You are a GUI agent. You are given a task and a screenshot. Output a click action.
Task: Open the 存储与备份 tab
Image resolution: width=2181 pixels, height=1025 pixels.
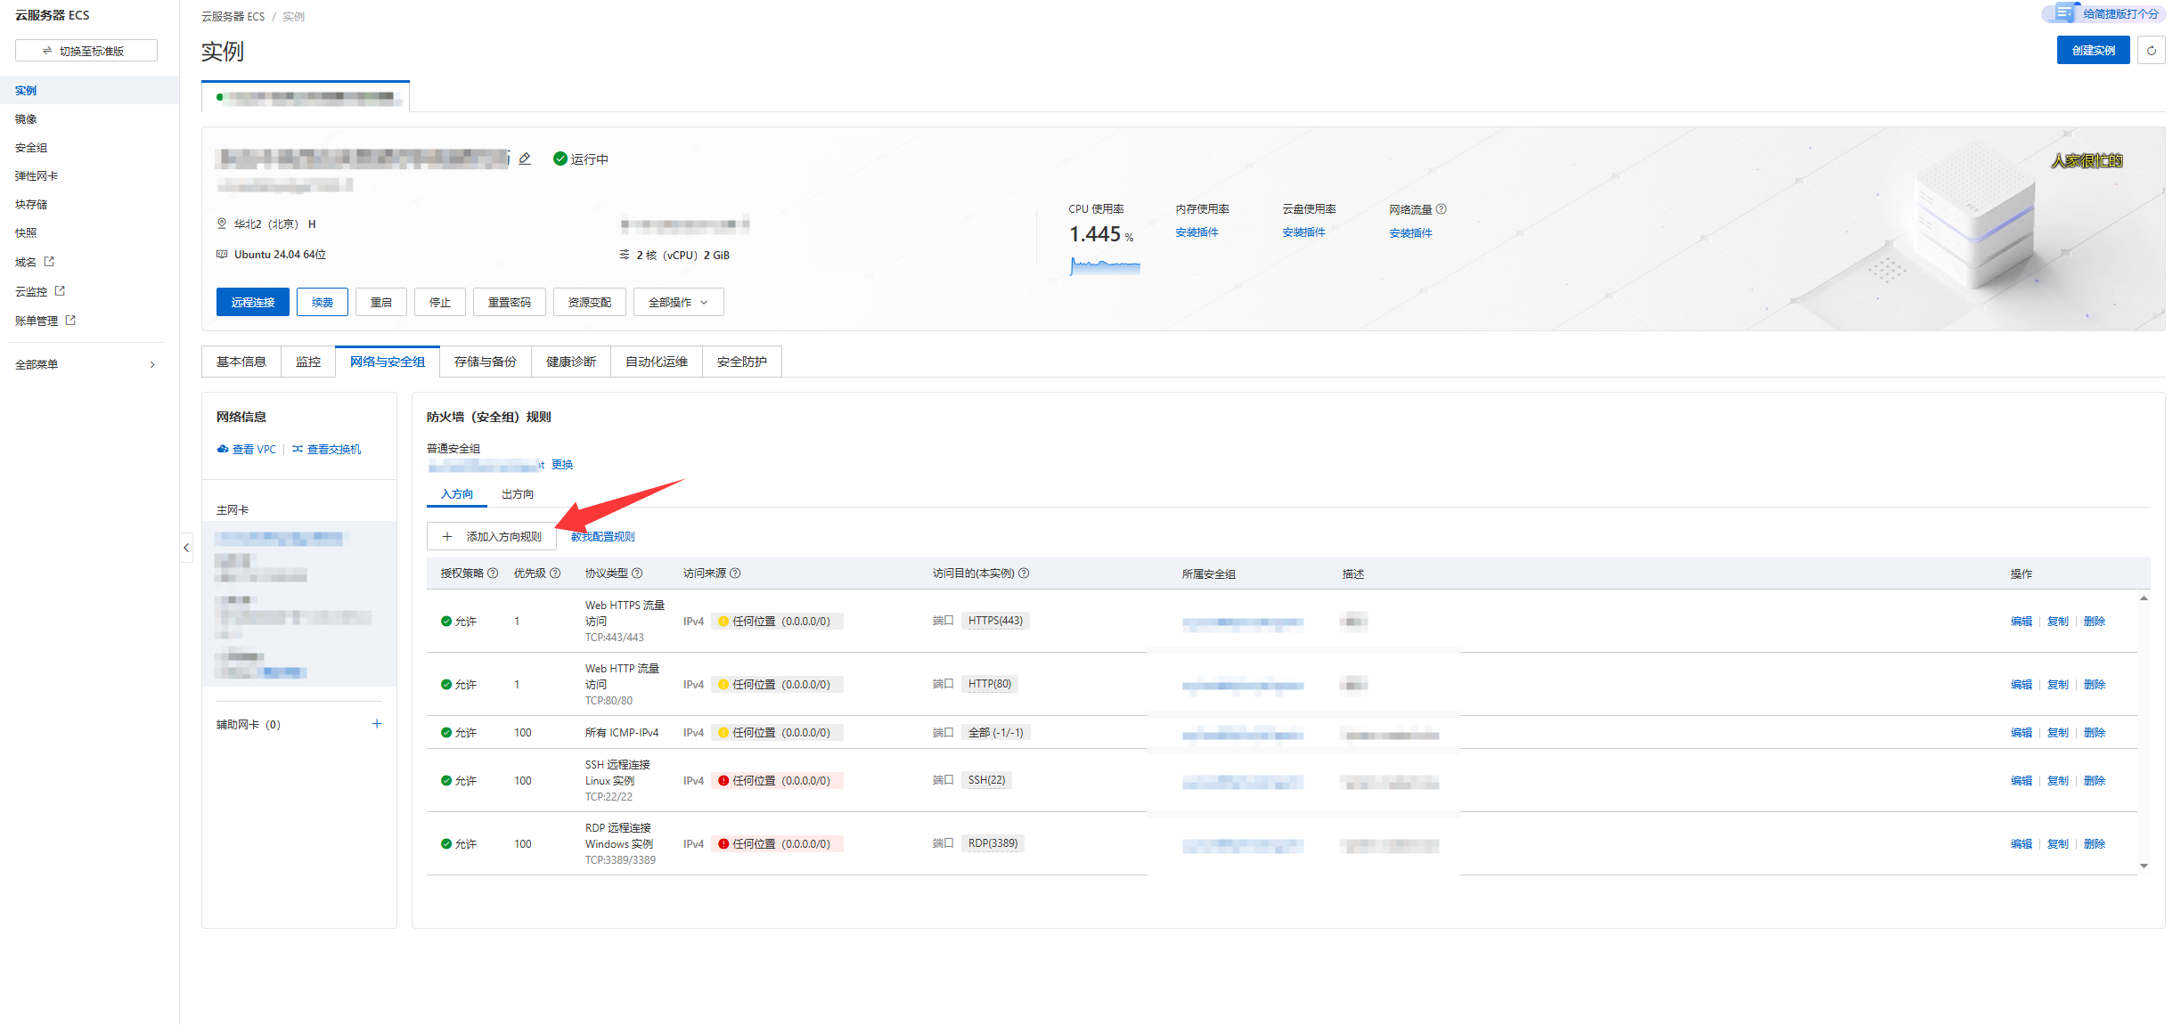[485, 362]
